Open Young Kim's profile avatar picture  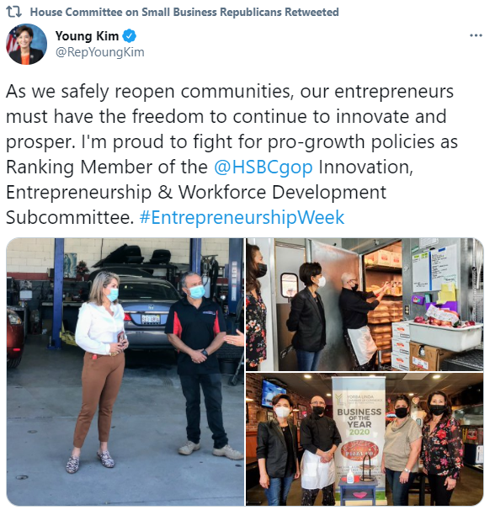point(26,44)
